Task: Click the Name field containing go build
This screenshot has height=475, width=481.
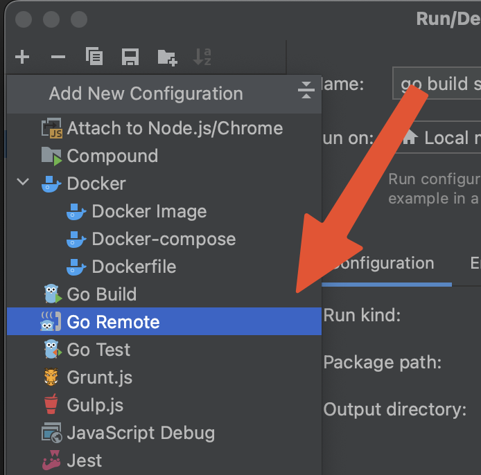Action: [437, 83]
